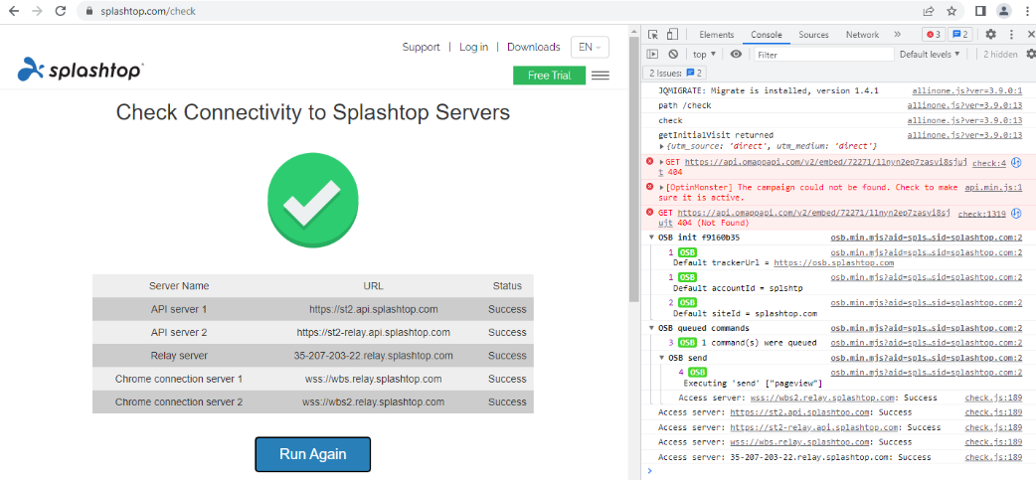This screenshot has height=480, width=1036.
Task: Select the 'https://st2-relay.api.splashtop.com' URL cell
Action: (373, 332)
